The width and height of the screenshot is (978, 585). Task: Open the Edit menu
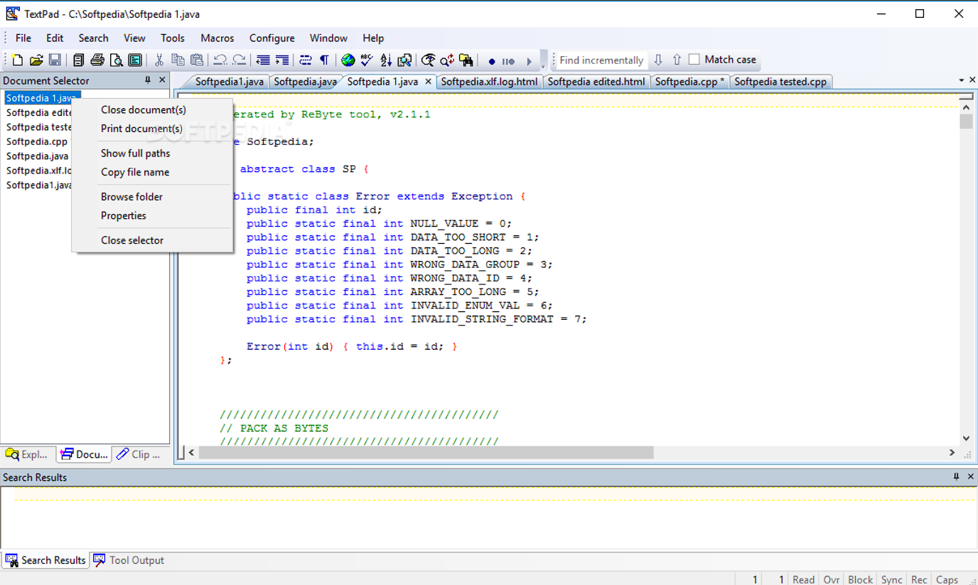[55, 38]
